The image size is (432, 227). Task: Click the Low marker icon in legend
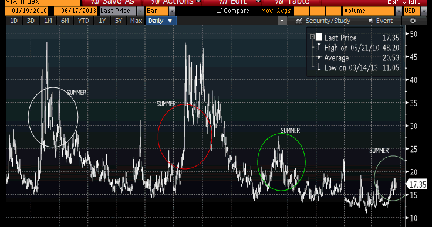319,67
